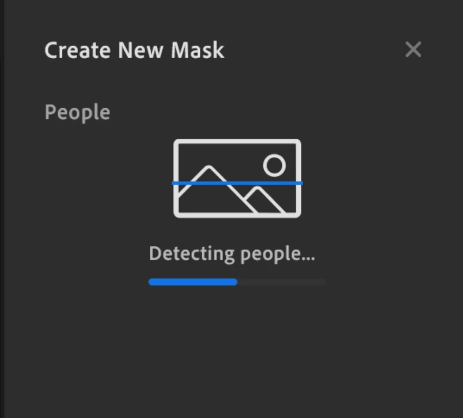Screen dimensions: 463x418
Task: Click the Create New Mask title
Action: 134,50
